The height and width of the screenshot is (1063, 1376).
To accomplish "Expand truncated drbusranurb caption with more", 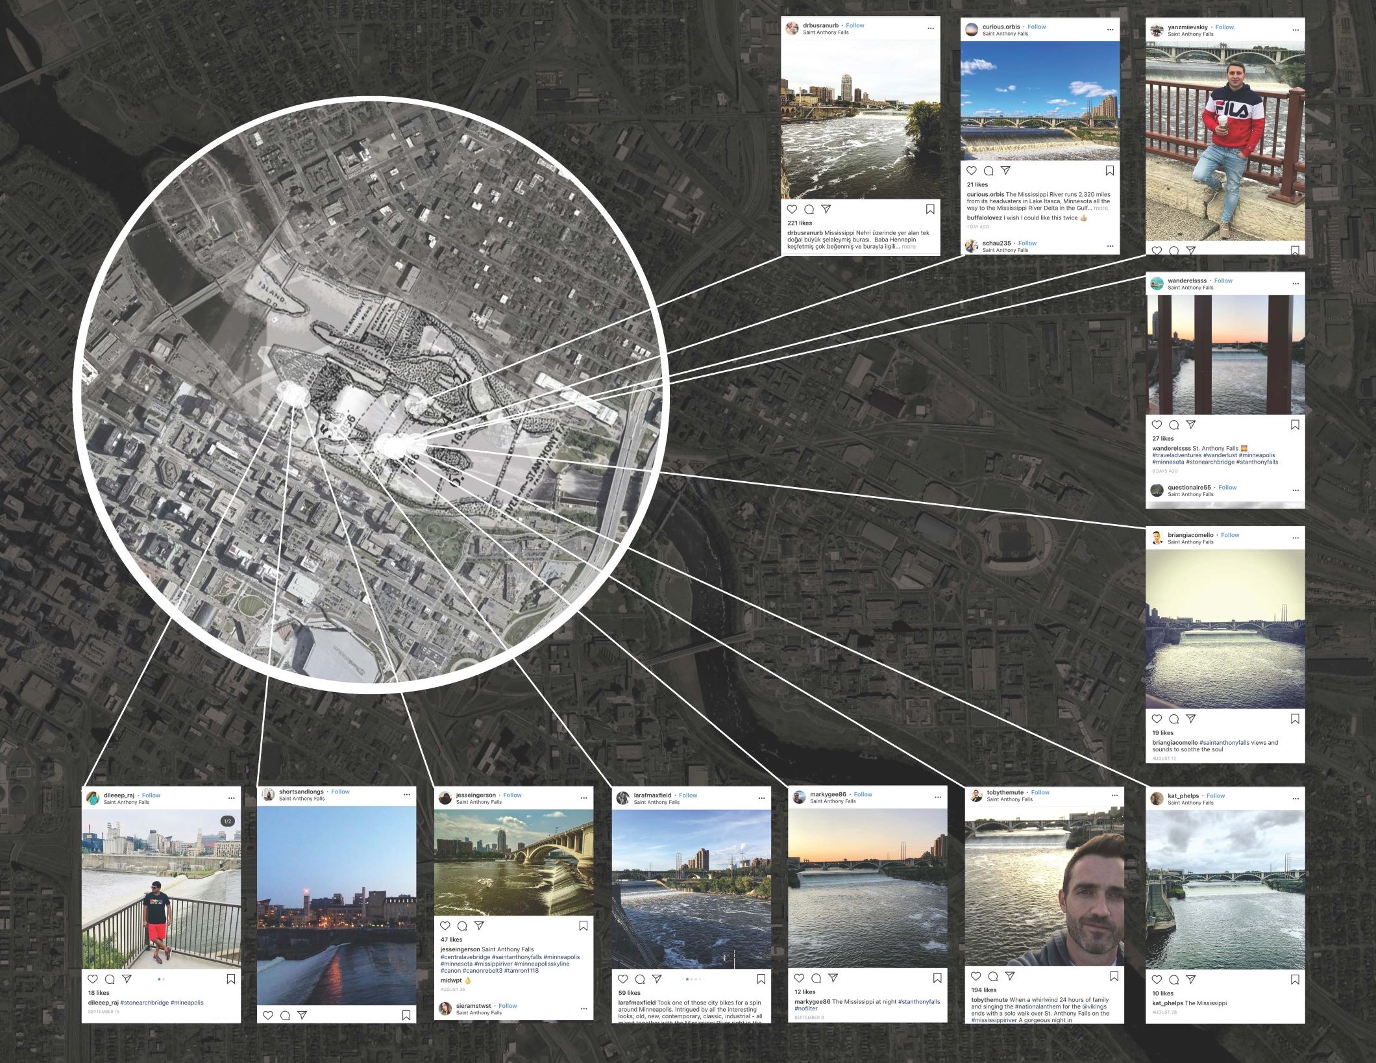I will [x=909, y=247].
